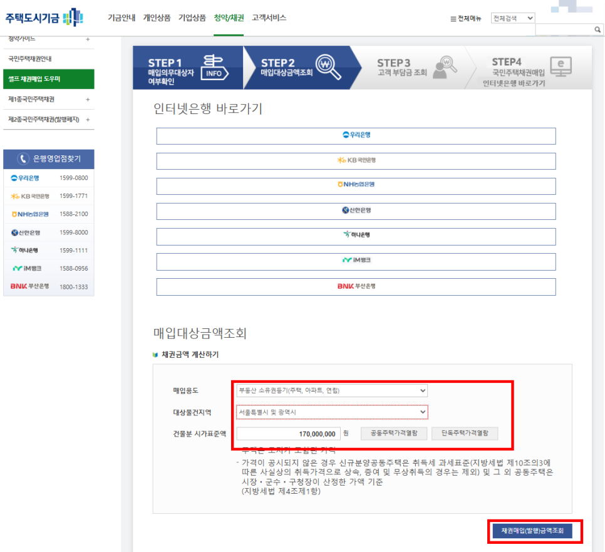Open the 고객서비스 menu
605x552 pixels.
pyautogui.click(x=269, y=18)
